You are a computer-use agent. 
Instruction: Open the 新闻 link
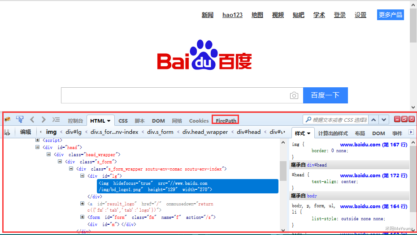[208, 15]
